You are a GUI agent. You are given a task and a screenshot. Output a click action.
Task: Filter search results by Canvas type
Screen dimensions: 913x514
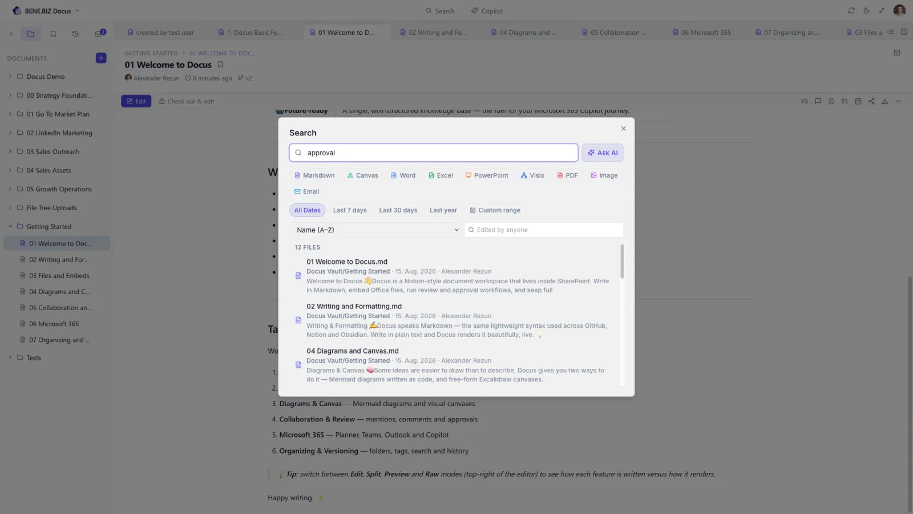(363, 175)
